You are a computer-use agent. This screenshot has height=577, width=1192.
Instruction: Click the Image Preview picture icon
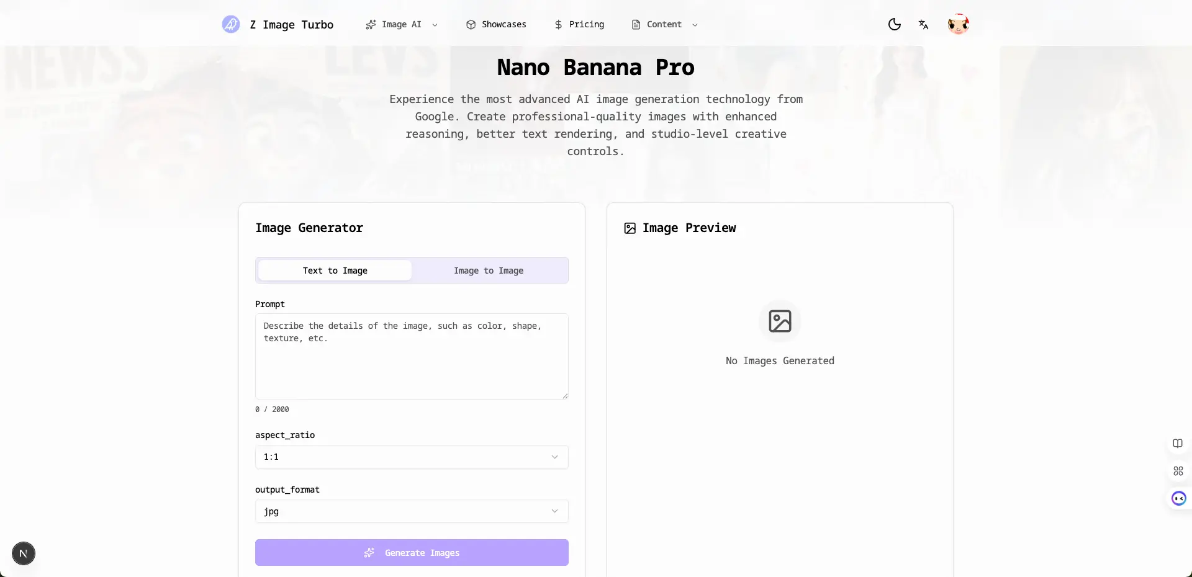[x=630, y=228]
